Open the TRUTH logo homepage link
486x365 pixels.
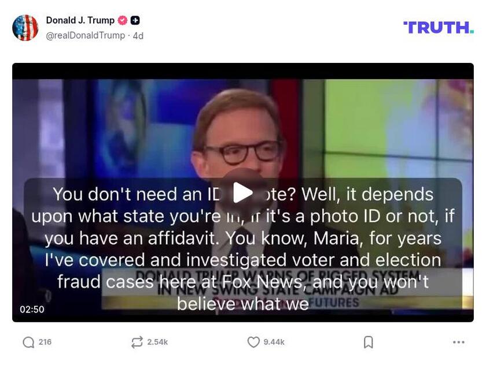[x=439, y=28]
